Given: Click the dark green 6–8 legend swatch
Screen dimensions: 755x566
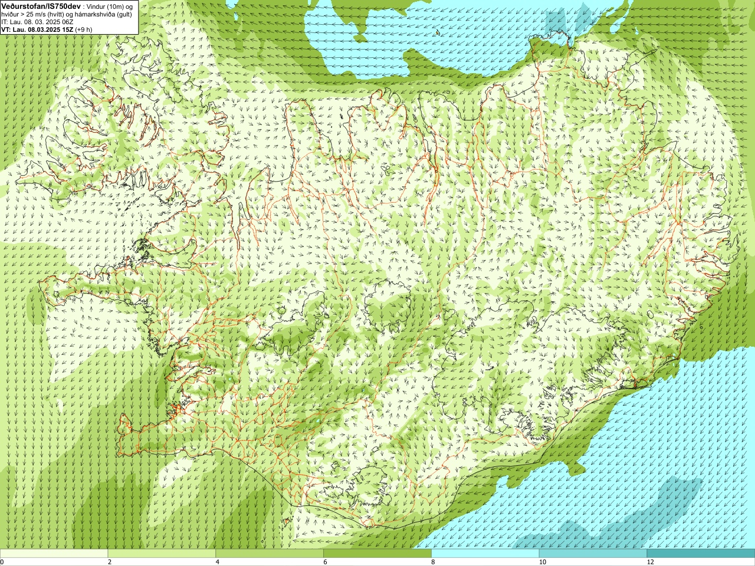Looking at the screenshot, I should [377, 554].
